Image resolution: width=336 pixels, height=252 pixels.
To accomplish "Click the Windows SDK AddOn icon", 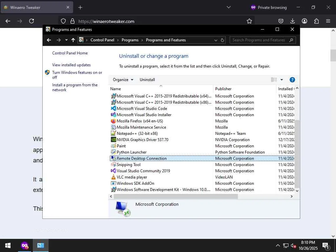I will [113, 183].
